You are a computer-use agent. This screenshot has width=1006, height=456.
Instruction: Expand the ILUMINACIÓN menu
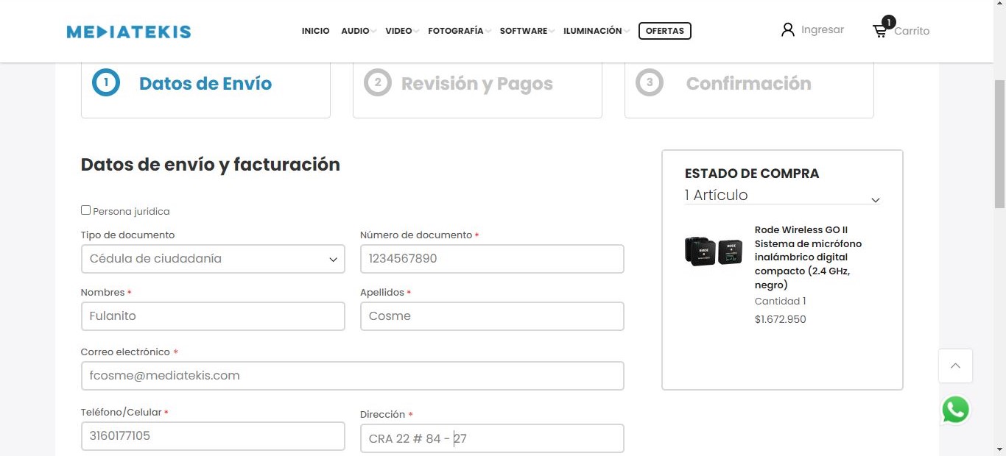click(597, 31)
